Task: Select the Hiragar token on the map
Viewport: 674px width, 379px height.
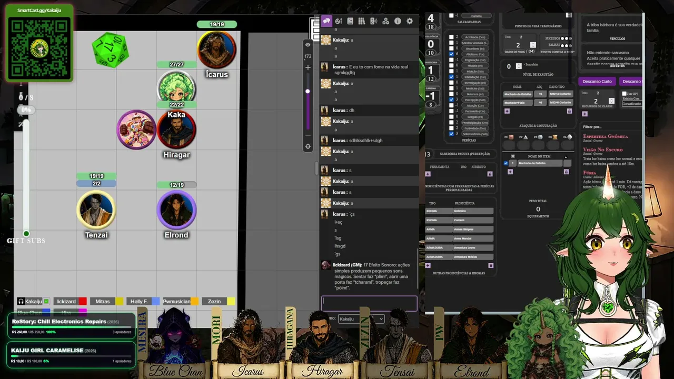Action: (x=176, y=129)
